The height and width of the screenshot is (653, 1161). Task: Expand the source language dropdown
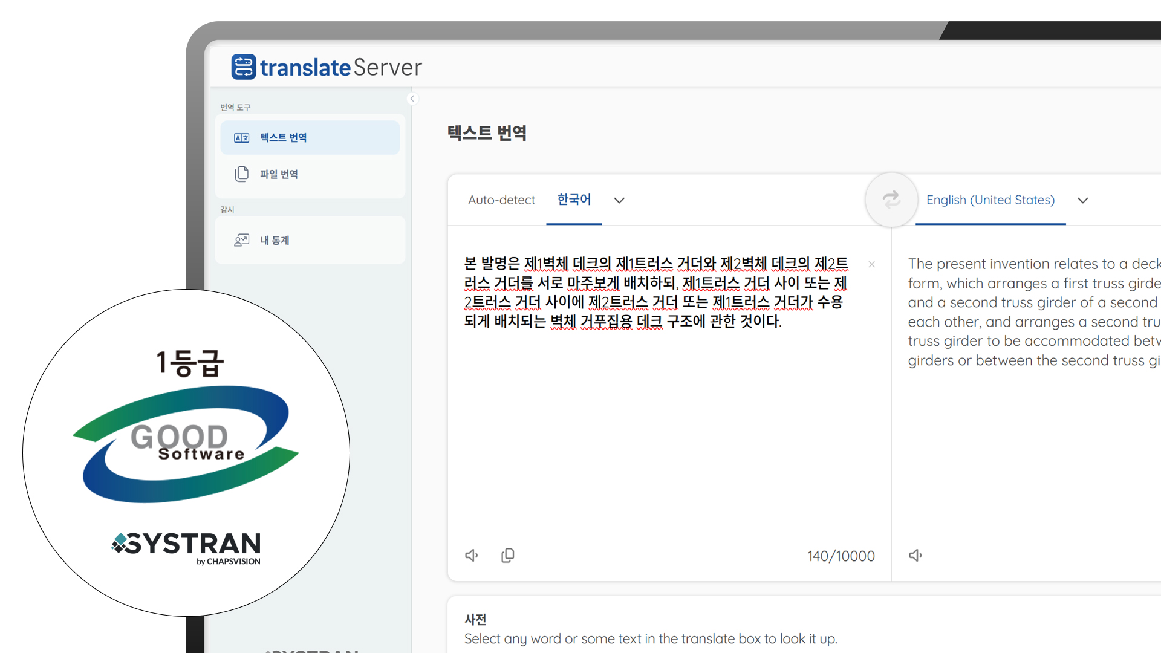619,200
